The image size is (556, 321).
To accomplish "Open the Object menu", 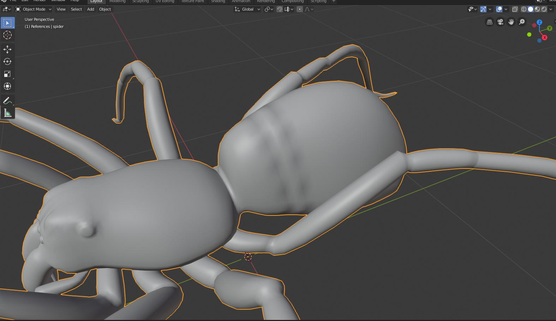I will [x=105, y=9].
